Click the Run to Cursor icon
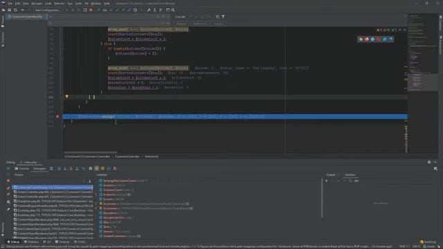 tap(83, 169)
